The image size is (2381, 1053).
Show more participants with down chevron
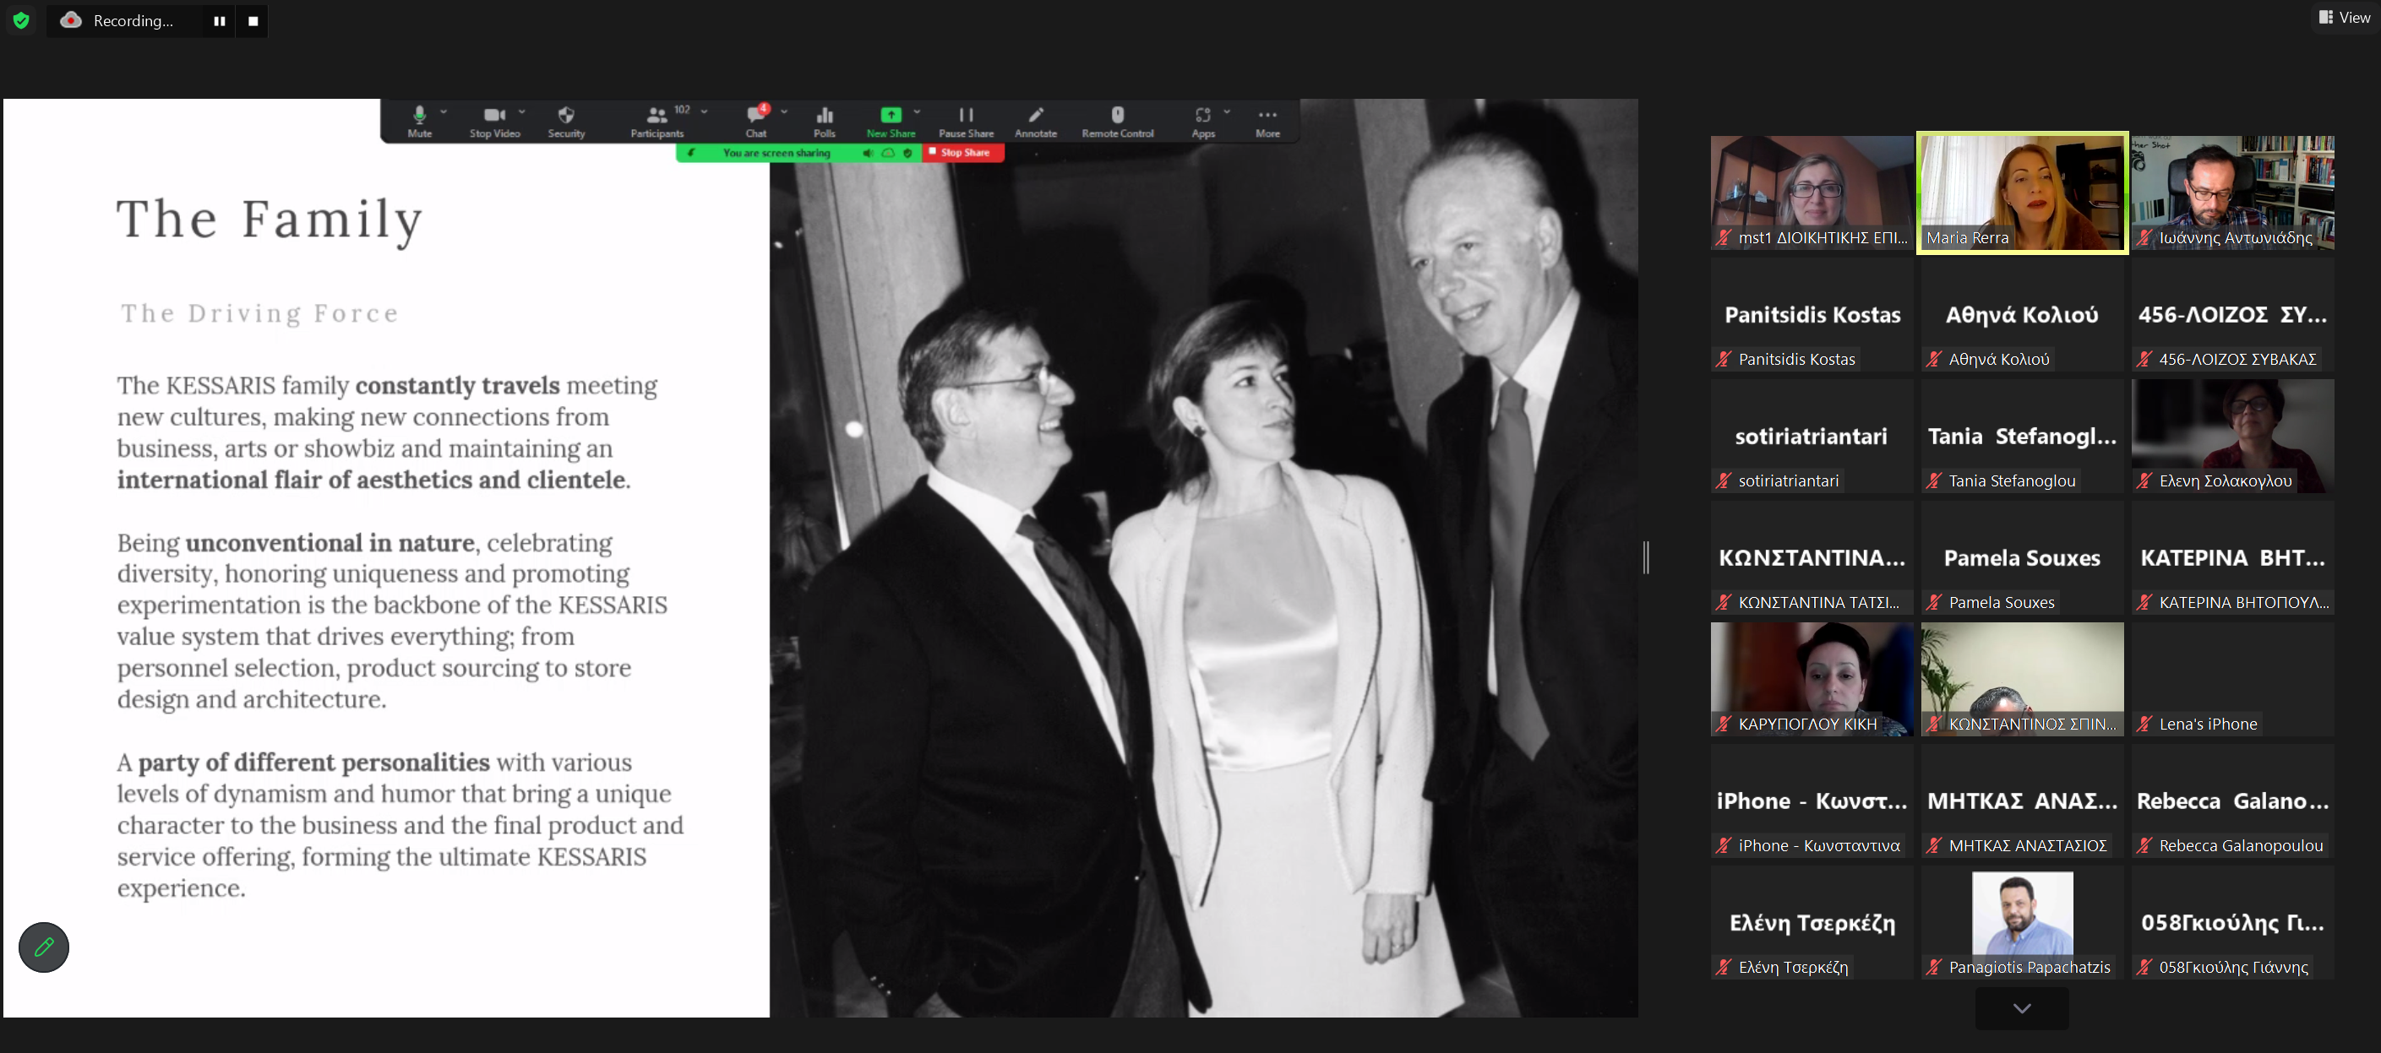[x=2021, y=1007]
